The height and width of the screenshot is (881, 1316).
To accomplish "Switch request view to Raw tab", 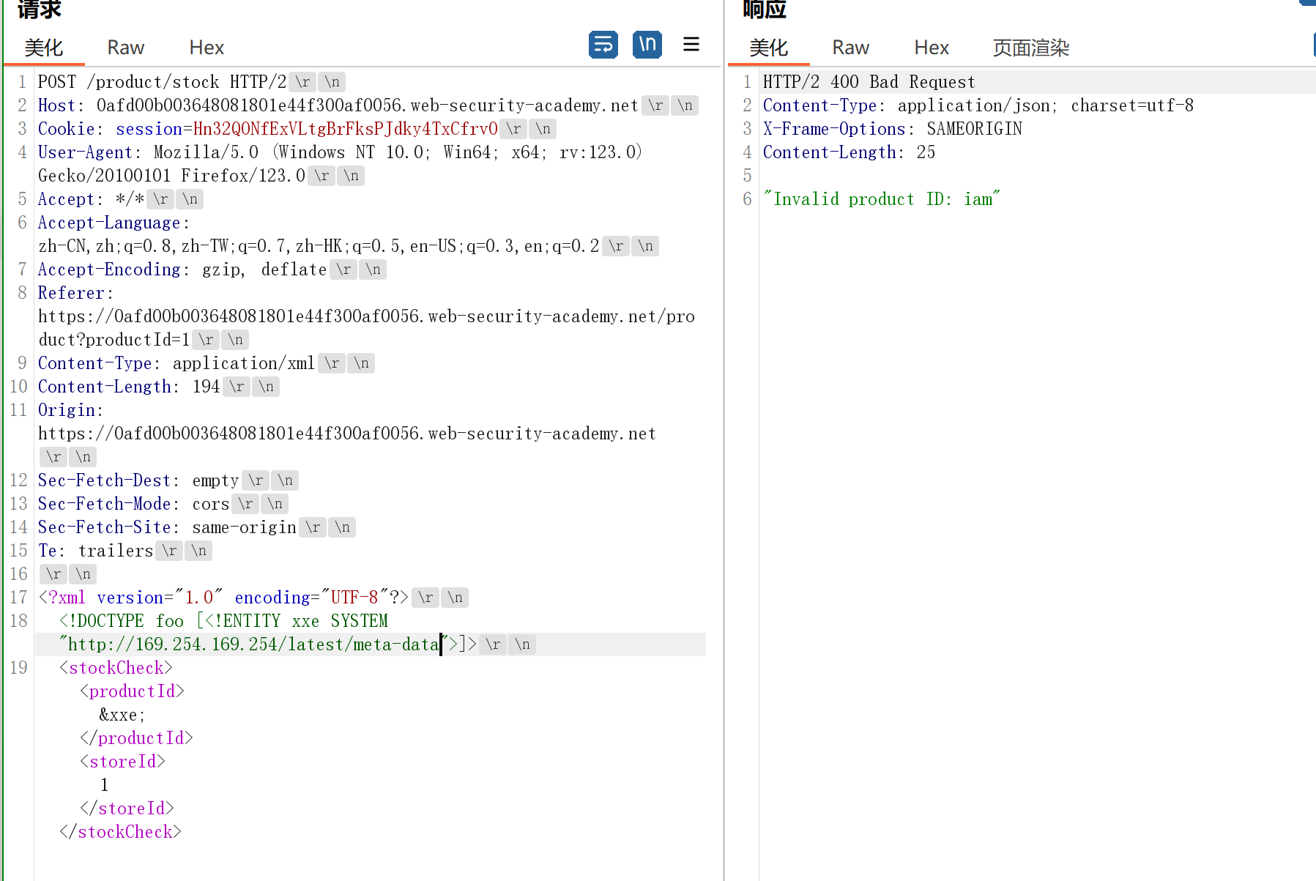I will (126, 48).
